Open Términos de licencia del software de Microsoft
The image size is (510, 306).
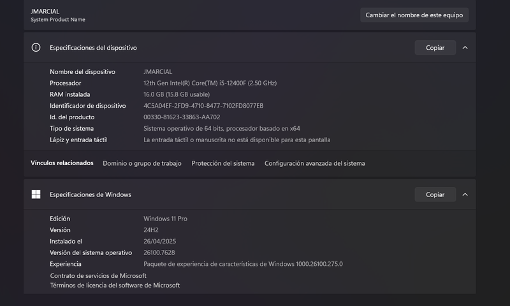115,285
